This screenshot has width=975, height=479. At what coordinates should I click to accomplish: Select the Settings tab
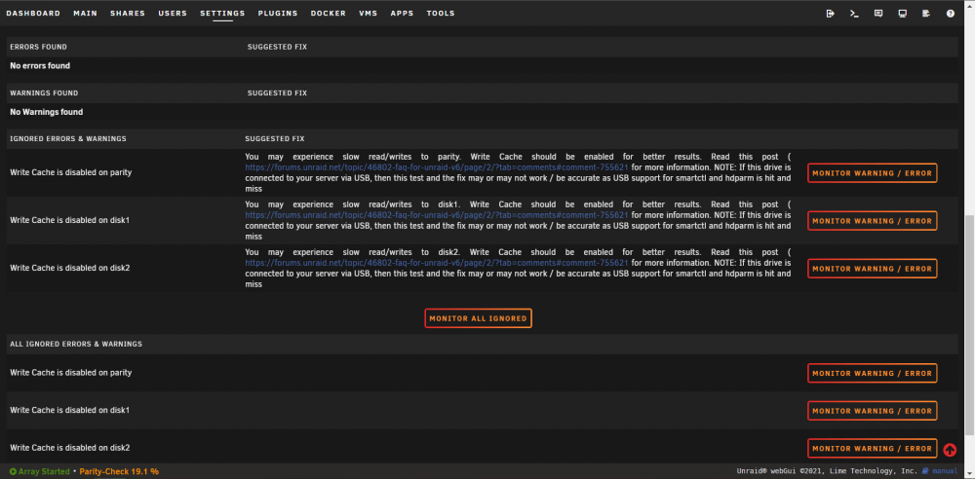pyautogui.click(x=222, y=13)
